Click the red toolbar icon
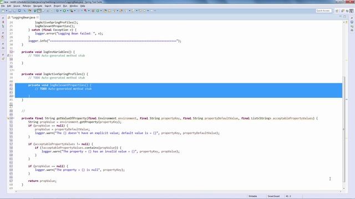Screen dimensions: 355x199 pyautogui.click(x=85, y=11)
